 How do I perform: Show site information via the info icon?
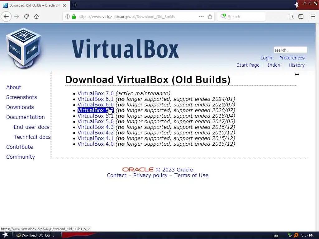click(x=68, y=16)
